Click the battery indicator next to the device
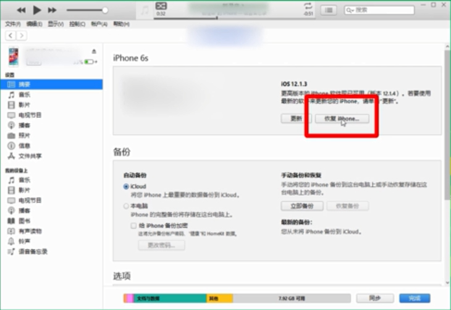451x310 pixels. [90, 62]
